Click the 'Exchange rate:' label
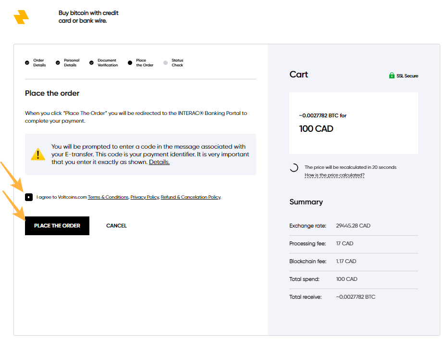Screen dimensions: 445x341 point(308,226)
